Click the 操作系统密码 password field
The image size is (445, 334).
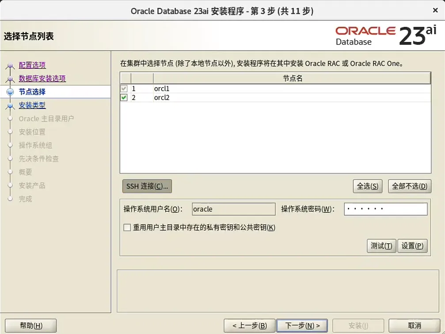385,209
